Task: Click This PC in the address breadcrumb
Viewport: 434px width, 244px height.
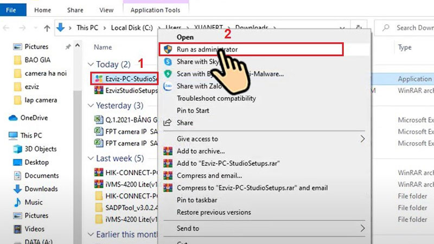Action: [x=87, y=28]
